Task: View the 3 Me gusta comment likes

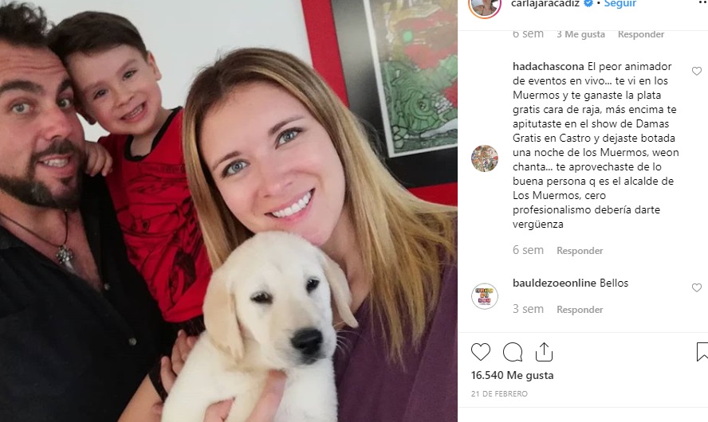Action: [580, 34]
